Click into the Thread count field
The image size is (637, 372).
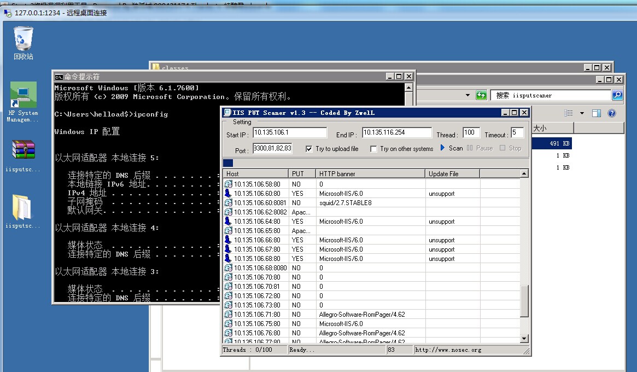(x=471, y=132)
